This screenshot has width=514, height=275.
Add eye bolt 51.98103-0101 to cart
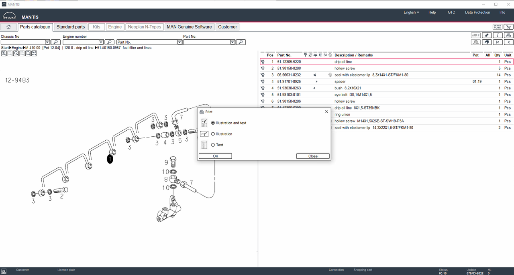262,95
